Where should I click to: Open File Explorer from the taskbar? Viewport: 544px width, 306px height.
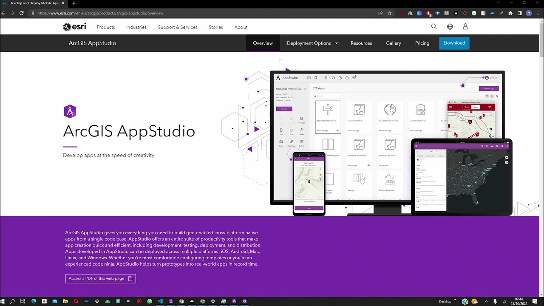coord(65,301)
